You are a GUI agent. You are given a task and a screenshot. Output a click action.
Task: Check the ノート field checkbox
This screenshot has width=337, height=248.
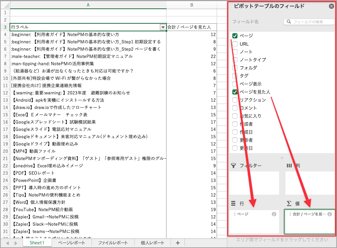coord(235,52)
